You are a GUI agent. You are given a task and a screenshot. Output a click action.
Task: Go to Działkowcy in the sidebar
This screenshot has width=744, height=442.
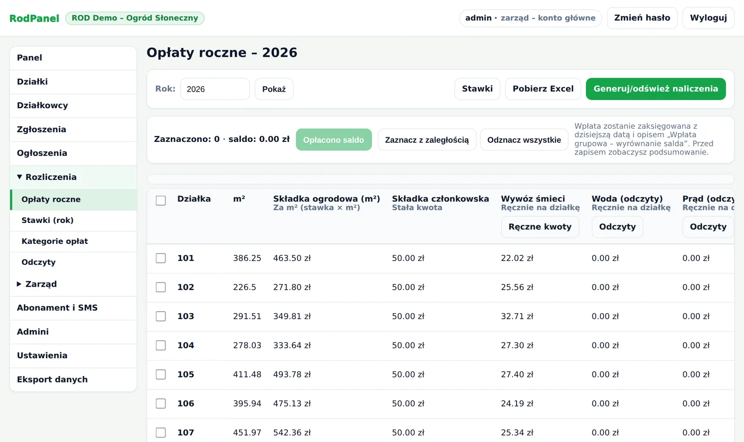click(x=73, y=106)
